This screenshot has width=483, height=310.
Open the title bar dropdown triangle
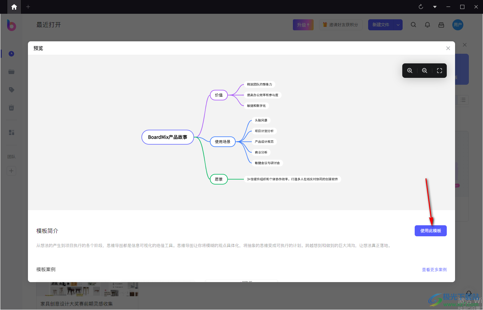coord(435,7)
